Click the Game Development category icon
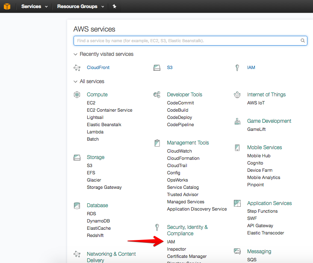313x263 pixels. click(237, 121)
